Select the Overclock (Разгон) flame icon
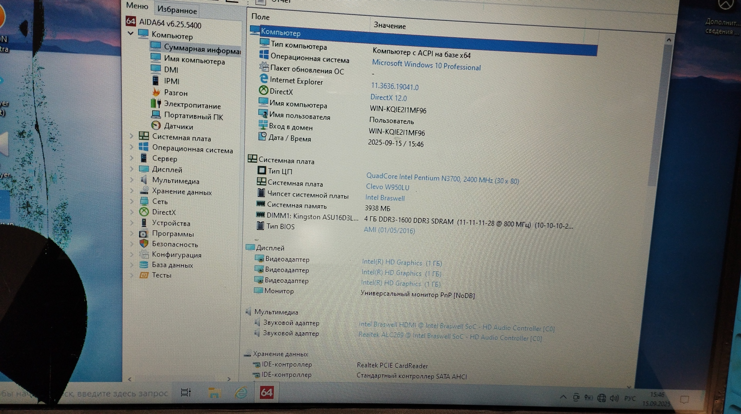The width and height of the screenshot is (741, 414). (x=156, y=92)
